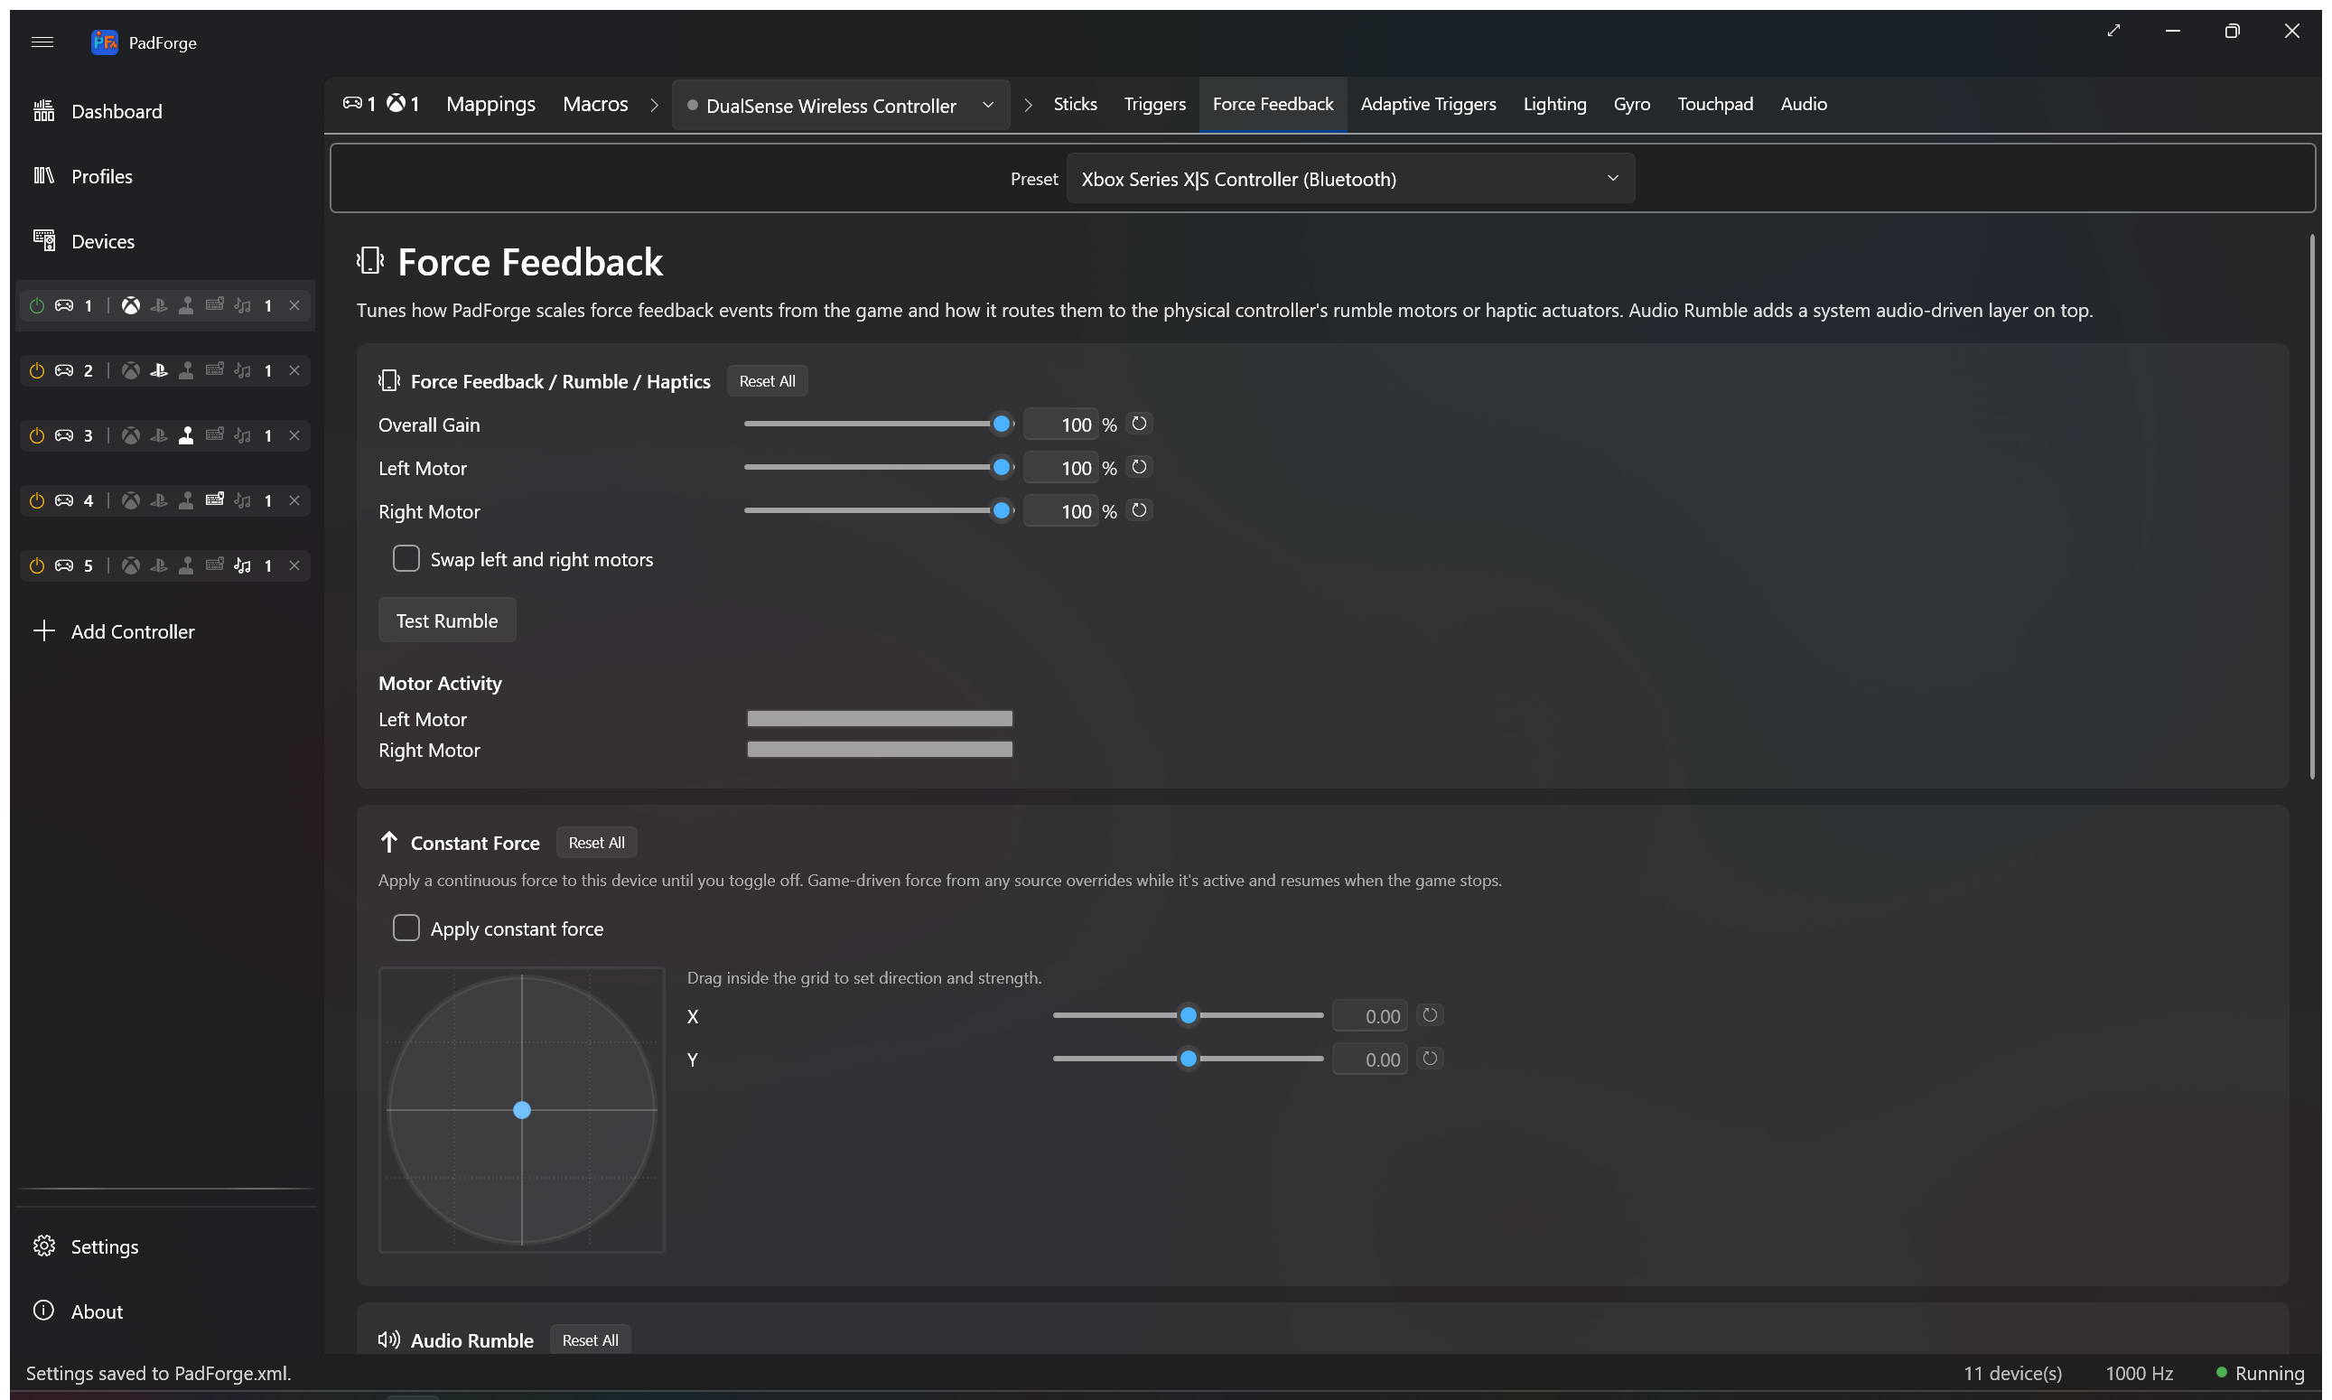Select PlayStation type for controller slot 1
Screen dimensions: 2332x1400
pyautogui.click(x=158, y=304)
